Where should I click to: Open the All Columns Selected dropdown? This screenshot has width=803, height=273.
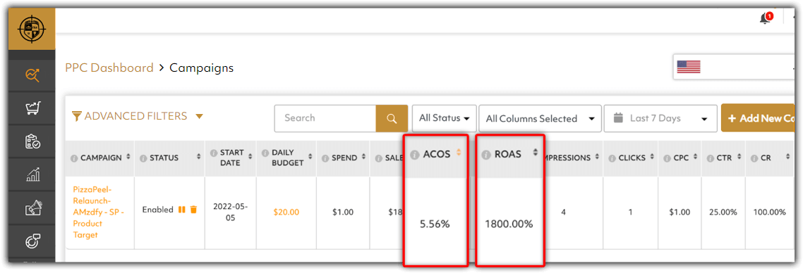pyautogui.click(x=540, y=118)
